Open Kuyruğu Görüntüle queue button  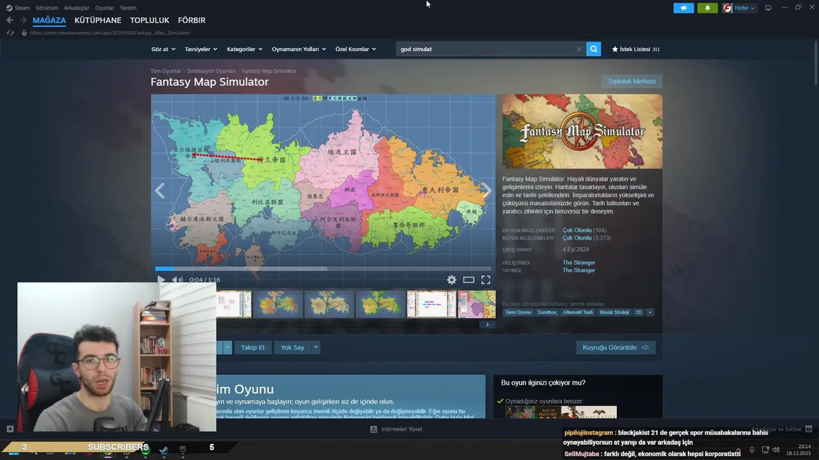(x=616, y=348)
